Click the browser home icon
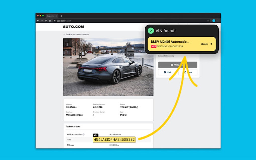Image resolution: width=256 pixels, height=160 pixels. click(x=50, y=21)
